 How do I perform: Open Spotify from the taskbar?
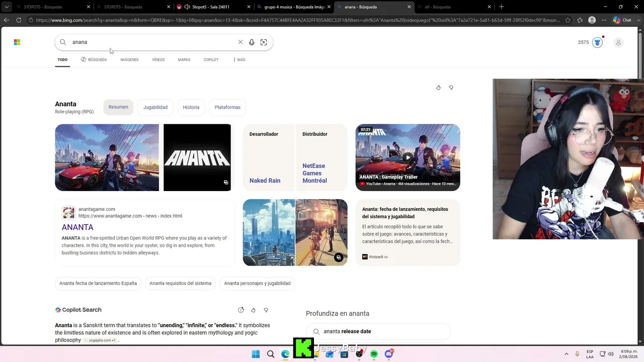click(x=374, y=354)
